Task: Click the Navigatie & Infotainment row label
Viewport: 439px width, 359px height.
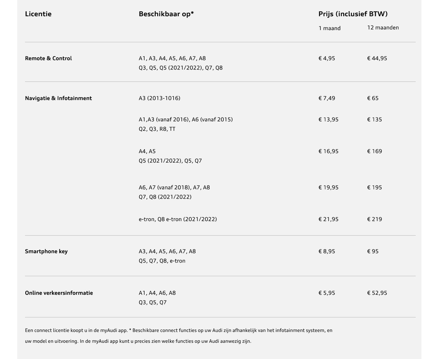Action: [58, 98]
